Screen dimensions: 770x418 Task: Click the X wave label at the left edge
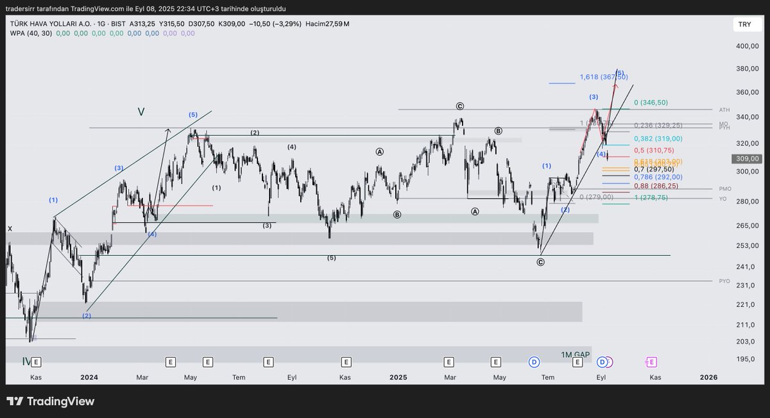point(10,229)
